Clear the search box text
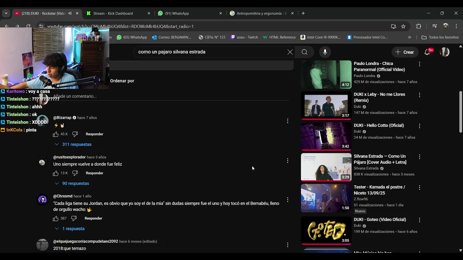Image resolution: width=463 pixels, height=260 pixels. click(x=290, y=52)
